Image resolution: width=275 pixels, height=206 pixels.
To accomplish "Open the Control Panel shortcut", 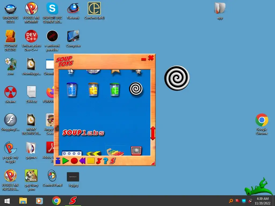I will (52, 178).
